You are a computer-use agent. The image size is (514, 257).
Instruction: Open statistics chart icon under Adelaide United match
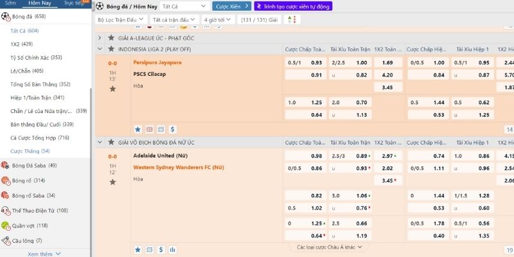click(x=172, y=250)
